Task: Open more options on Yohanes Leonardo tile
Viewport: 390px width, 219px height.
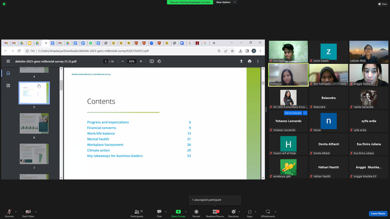Action: 305,113
